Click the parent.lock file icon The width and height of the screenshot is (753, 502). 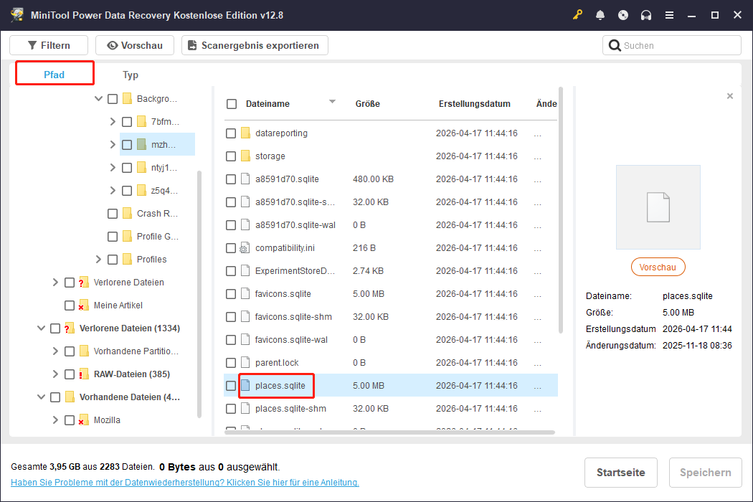pos(245,363)
